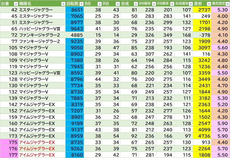The image size is (230, 158).
Task: Open the 合成確率 column filter dropdown
Action: 191,4
